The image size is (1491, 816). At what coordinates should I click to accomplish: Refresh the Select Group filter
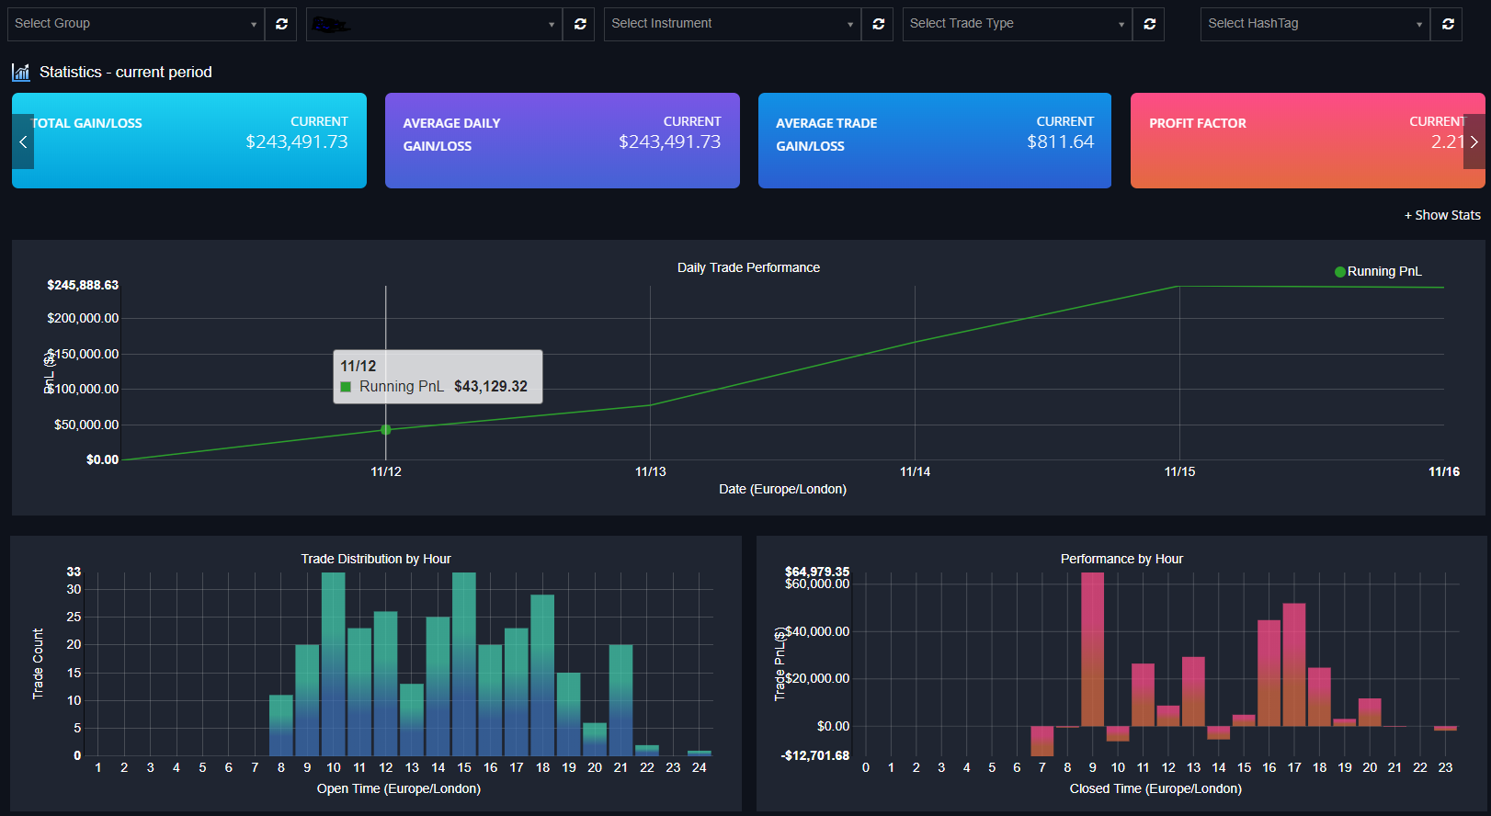point(281,24)
